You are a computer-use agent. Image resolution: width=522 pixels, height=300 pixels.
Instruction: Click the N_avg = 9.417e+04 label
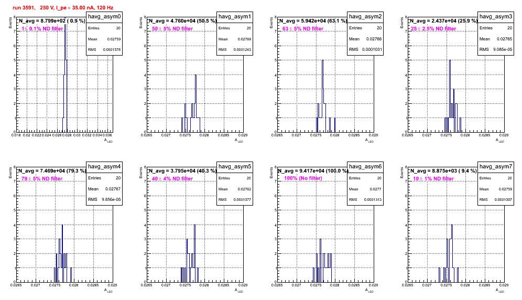click(x=313, y=170)
